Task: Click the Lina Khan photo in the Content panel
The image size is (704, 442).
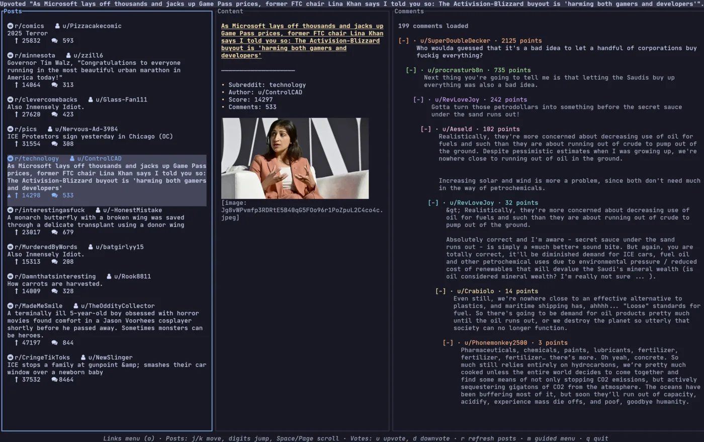Action: click(x=295, y=158)
